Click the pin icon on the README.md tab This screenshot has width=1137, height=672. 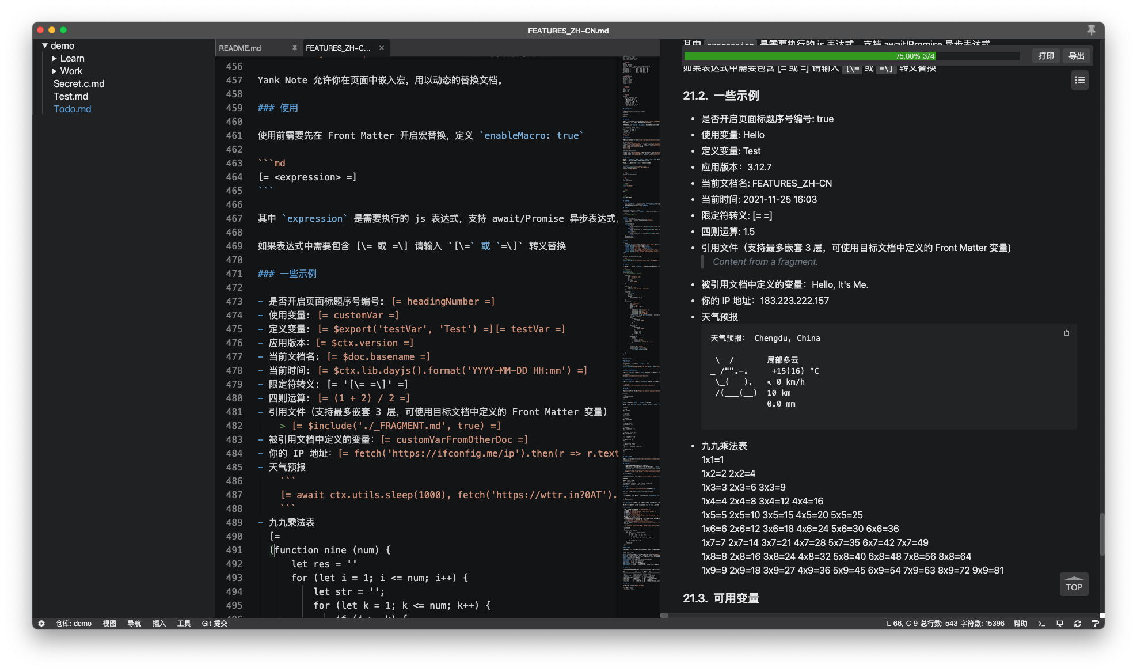[x=294, y=48]
